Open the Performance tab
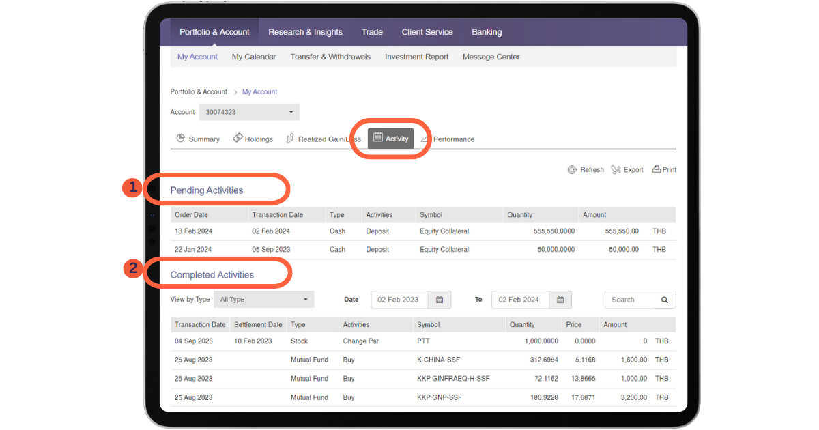The image size is (819, 430). (448, 139)
